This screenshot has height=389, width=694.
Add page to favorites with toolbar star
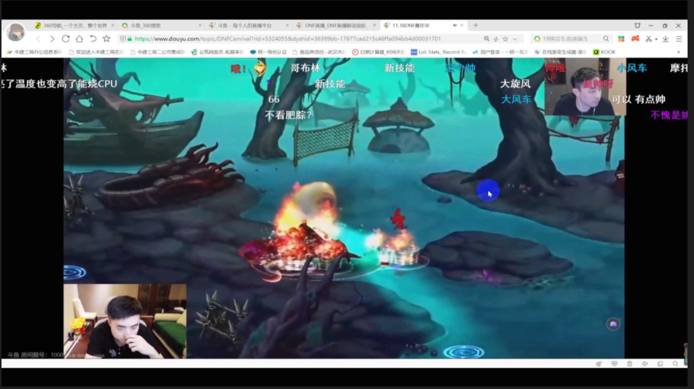106,39
